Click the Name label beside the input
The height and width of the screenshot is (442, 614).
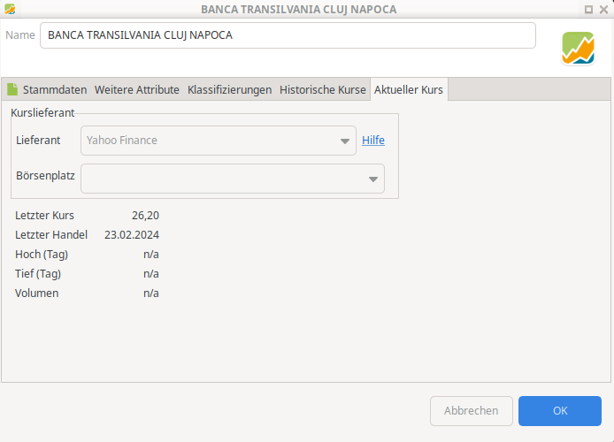click(x=20, y=35)
